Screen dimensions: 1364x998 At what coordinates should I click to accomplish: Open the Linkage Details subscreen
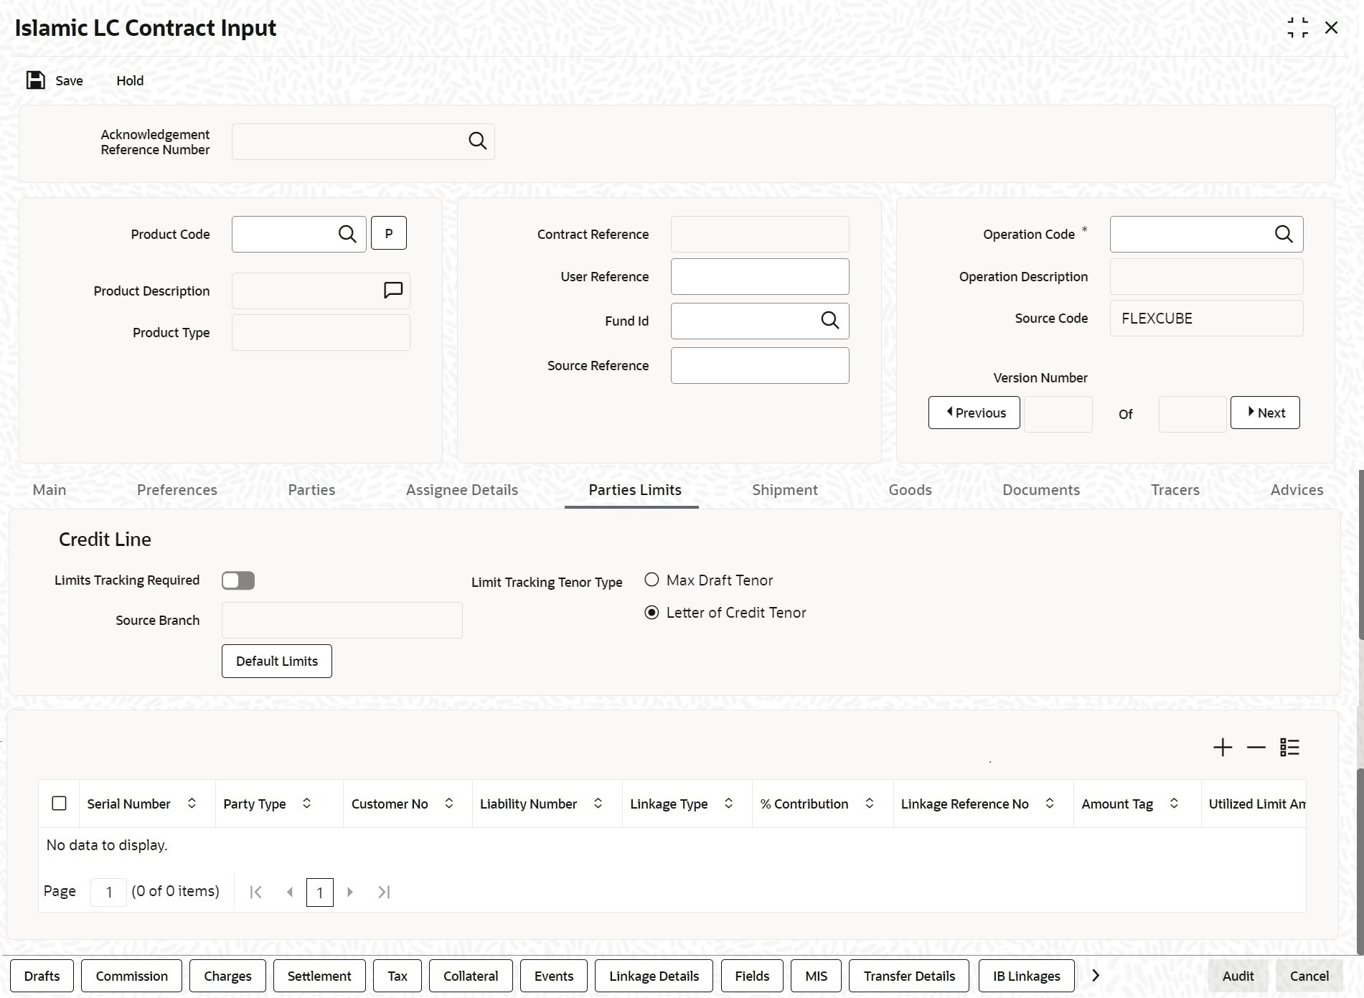[x=654, y=976]
